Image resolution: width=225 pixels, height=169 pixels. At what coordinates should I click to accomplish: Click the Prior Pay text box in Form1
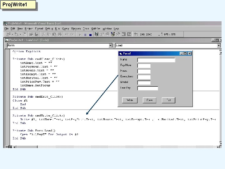[x=147, y=88]
